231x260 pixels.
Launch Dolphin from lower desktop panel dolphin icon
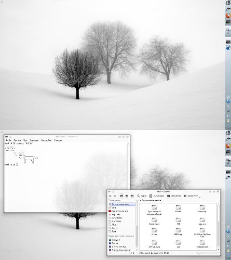(228, 139)
